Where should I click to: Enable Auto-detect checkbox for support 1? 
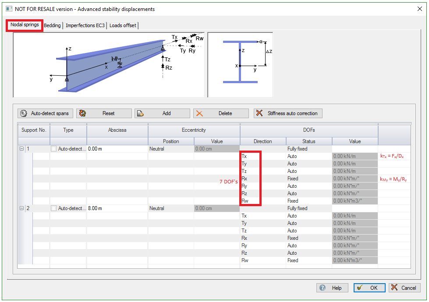53,149
